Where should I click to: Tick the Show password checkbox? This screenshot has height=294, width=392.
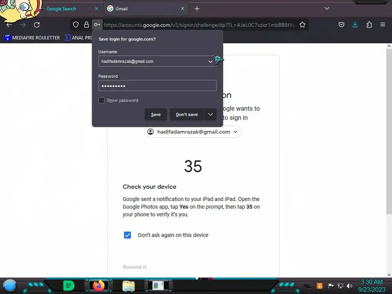click(x=101, y=100)
